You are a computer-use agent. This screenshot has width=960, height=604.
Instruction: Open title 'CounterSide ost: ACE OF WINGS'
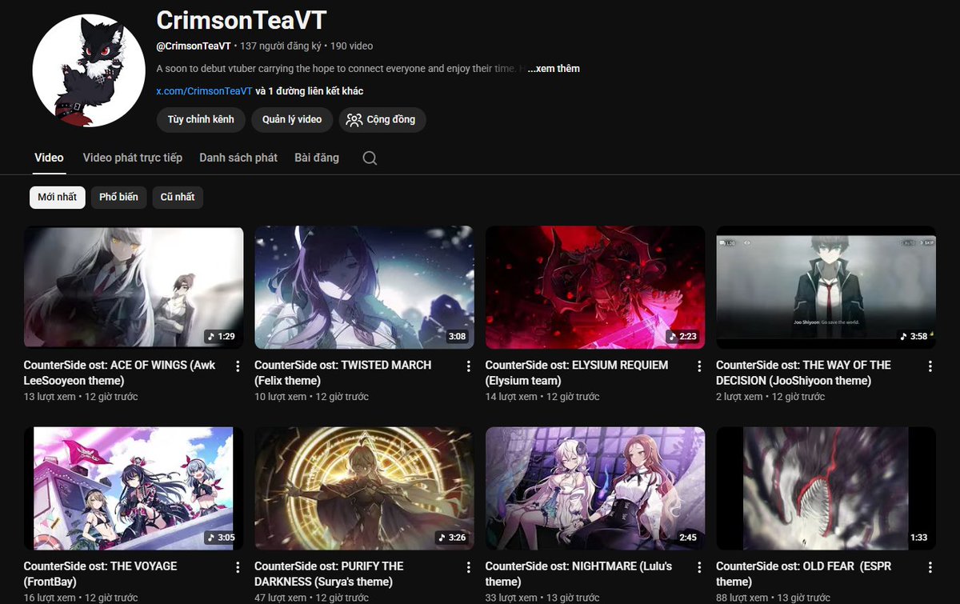tap(120, 373)
